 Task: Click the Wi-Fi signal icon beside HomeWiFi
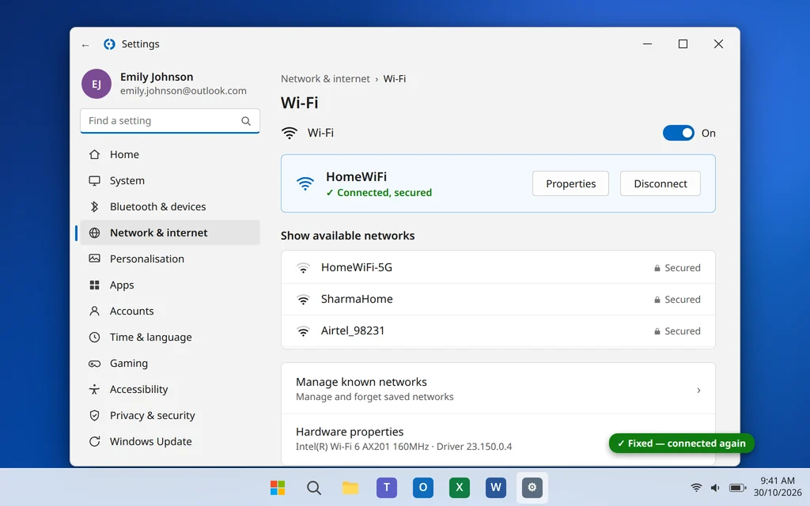click(305, 183)
